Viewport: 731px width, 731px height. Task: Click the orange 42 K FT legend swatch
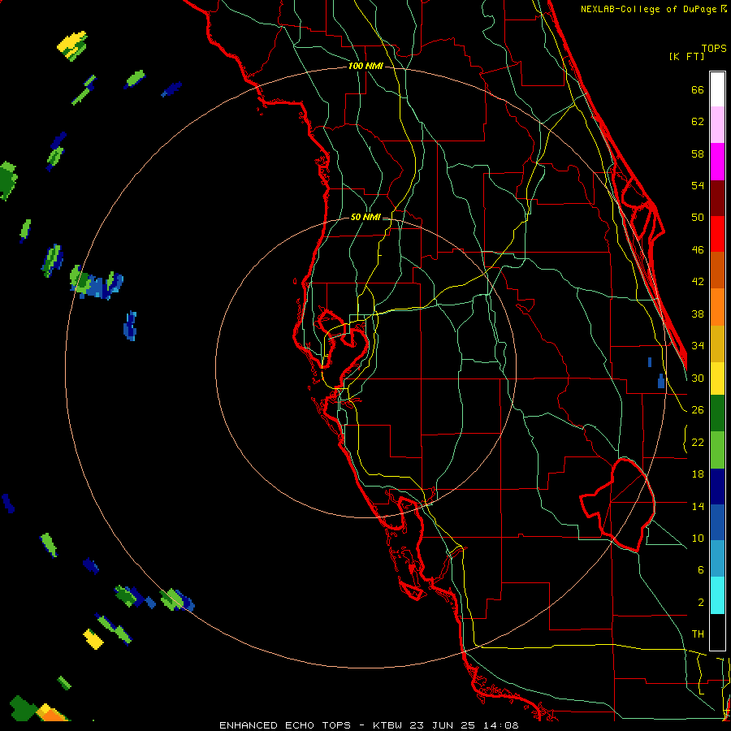[x=717, y=307]
